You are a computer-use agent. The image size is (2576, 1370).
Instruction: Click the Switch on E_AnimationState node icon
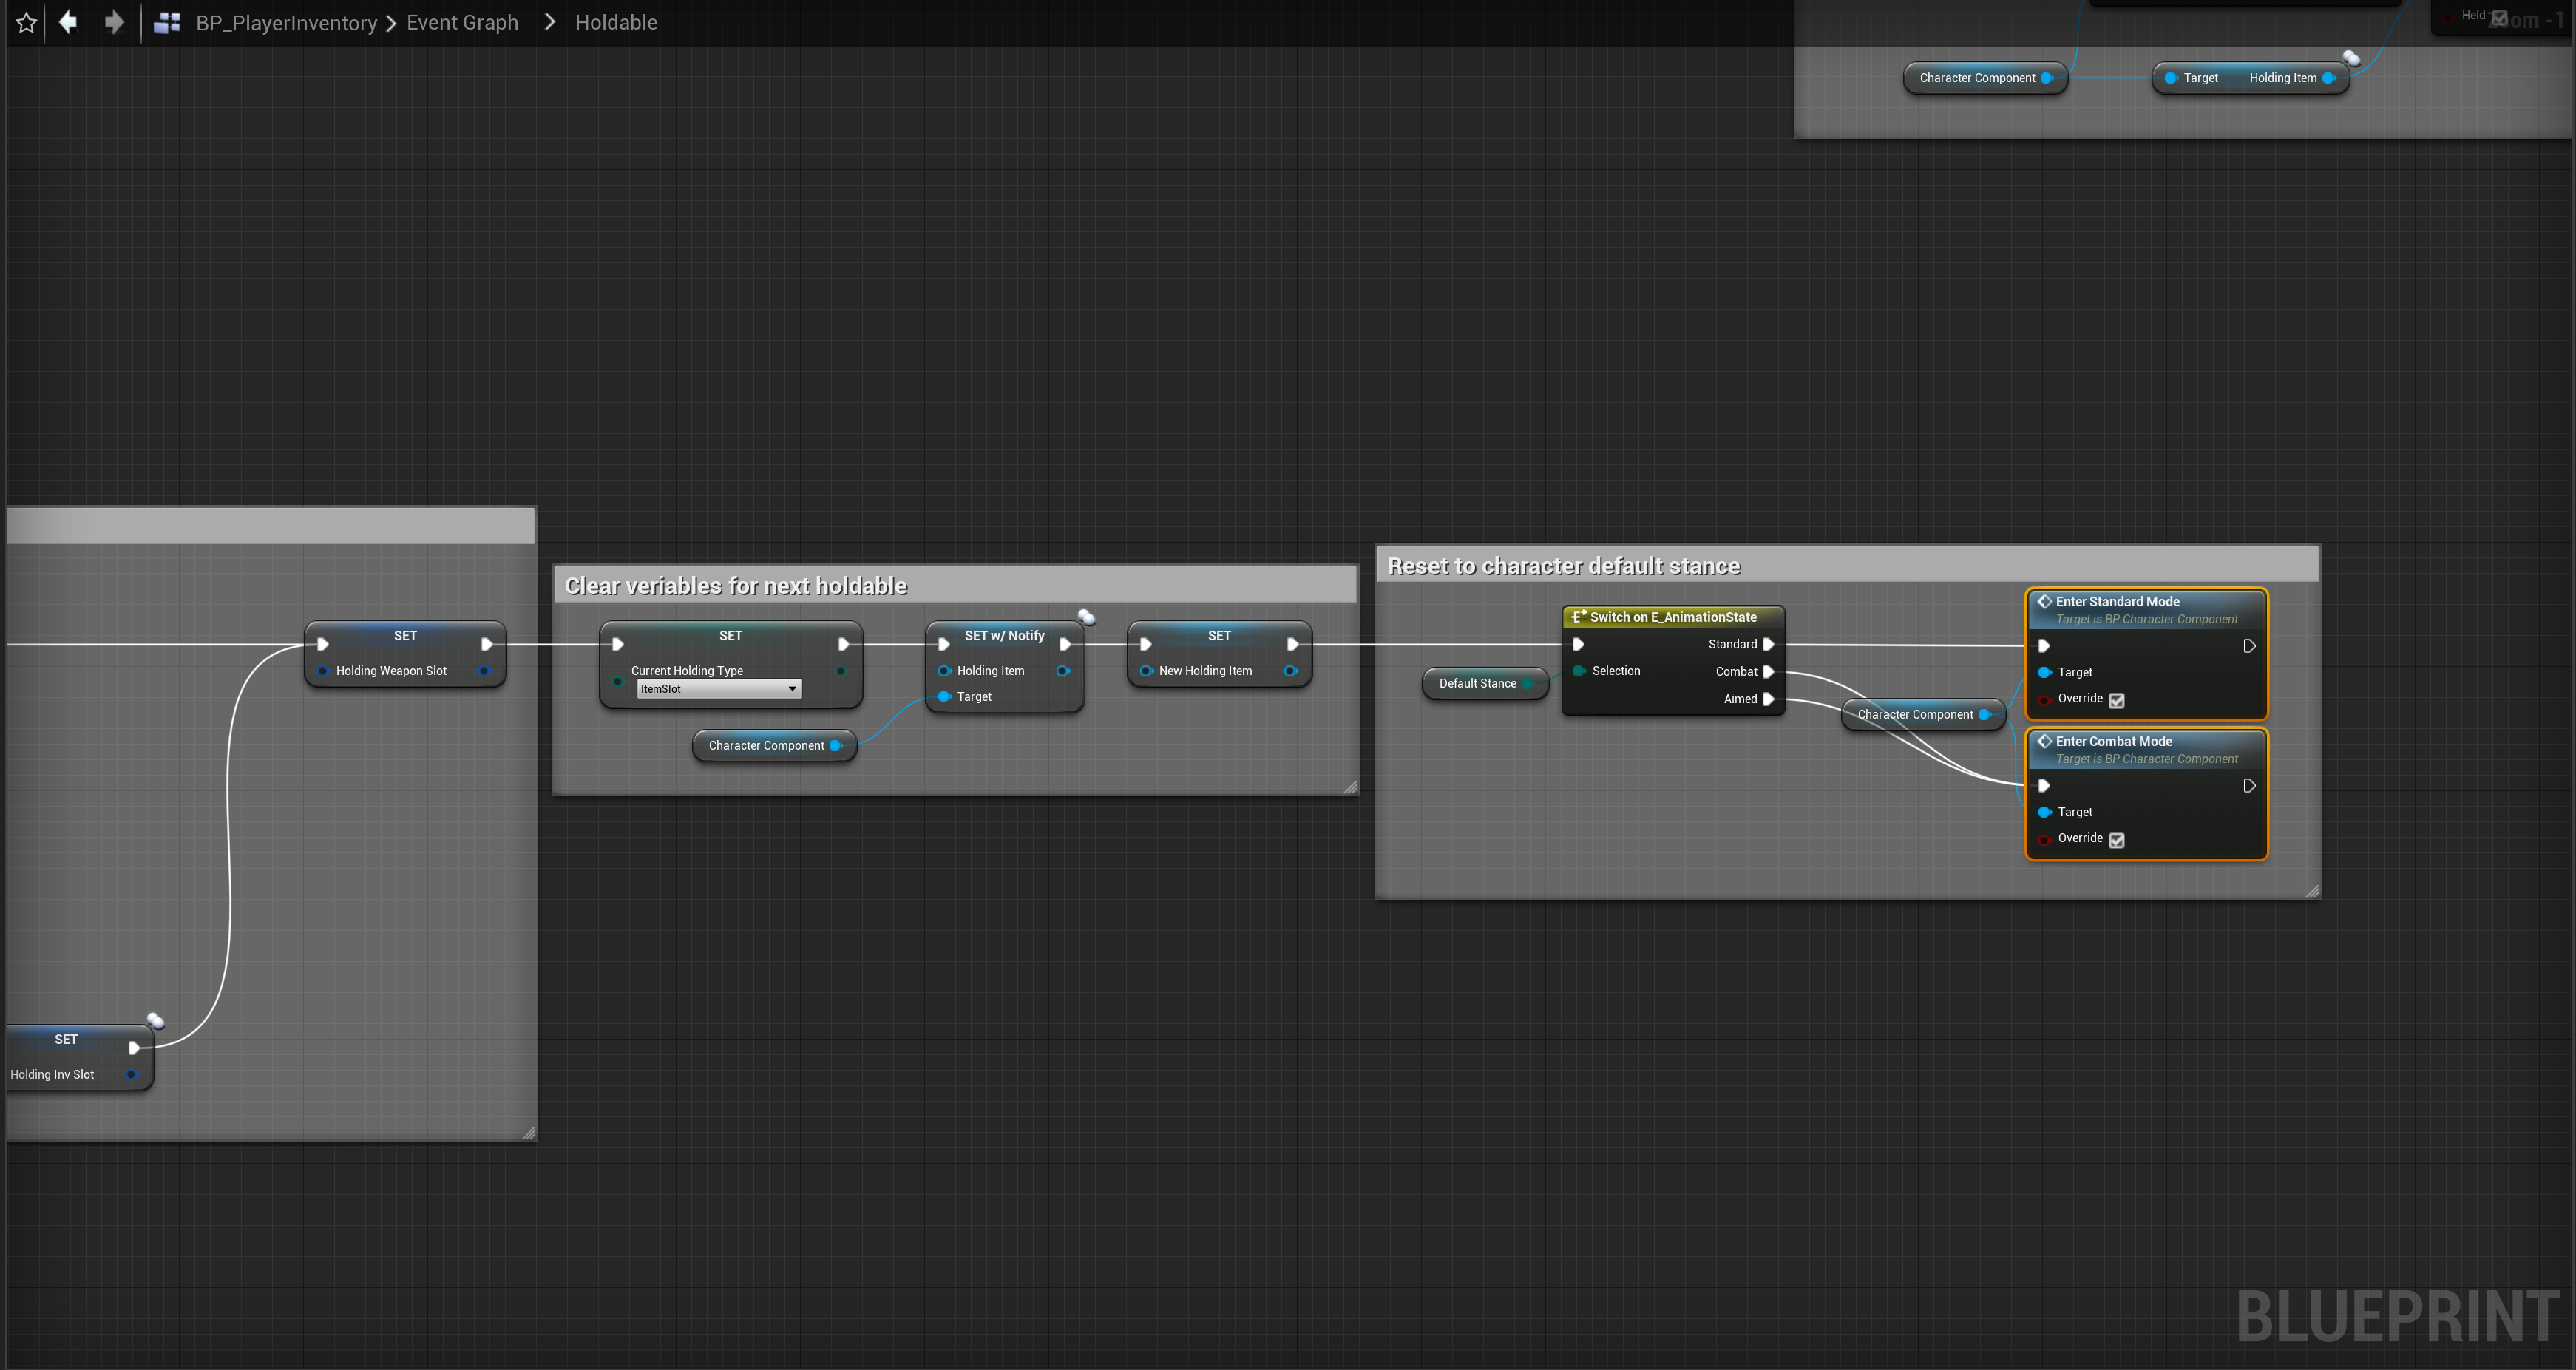coord(1578,617)
